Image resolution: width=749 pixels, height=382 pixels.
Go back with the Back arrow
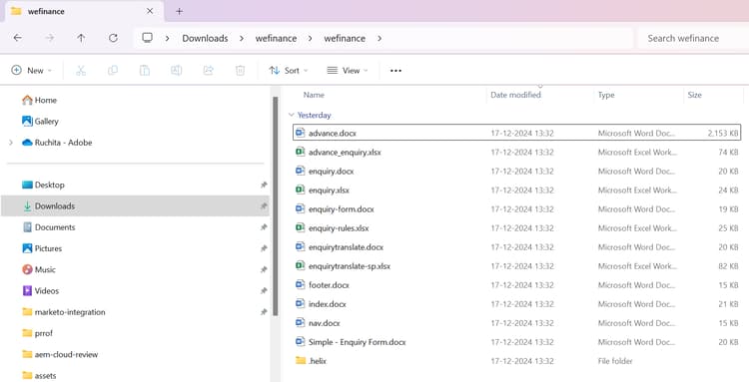(18, 38)
